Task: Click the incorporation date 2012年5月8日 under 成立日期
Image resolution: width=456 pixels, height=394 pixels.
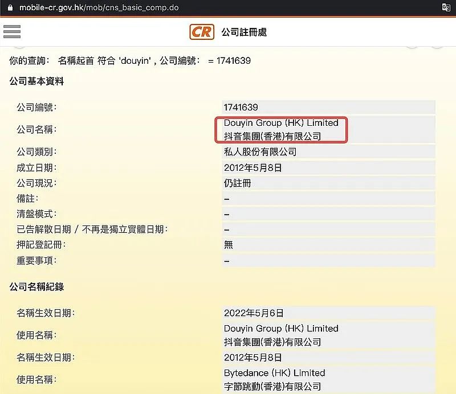Action: click(x=253, y=168)
